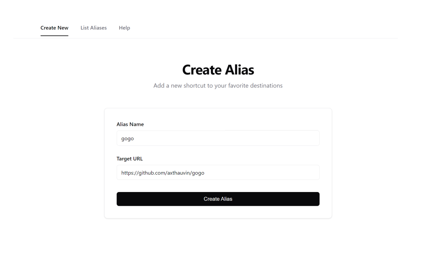
Task: Click the underline beneath Create New
Action: [x=54, y=35]
